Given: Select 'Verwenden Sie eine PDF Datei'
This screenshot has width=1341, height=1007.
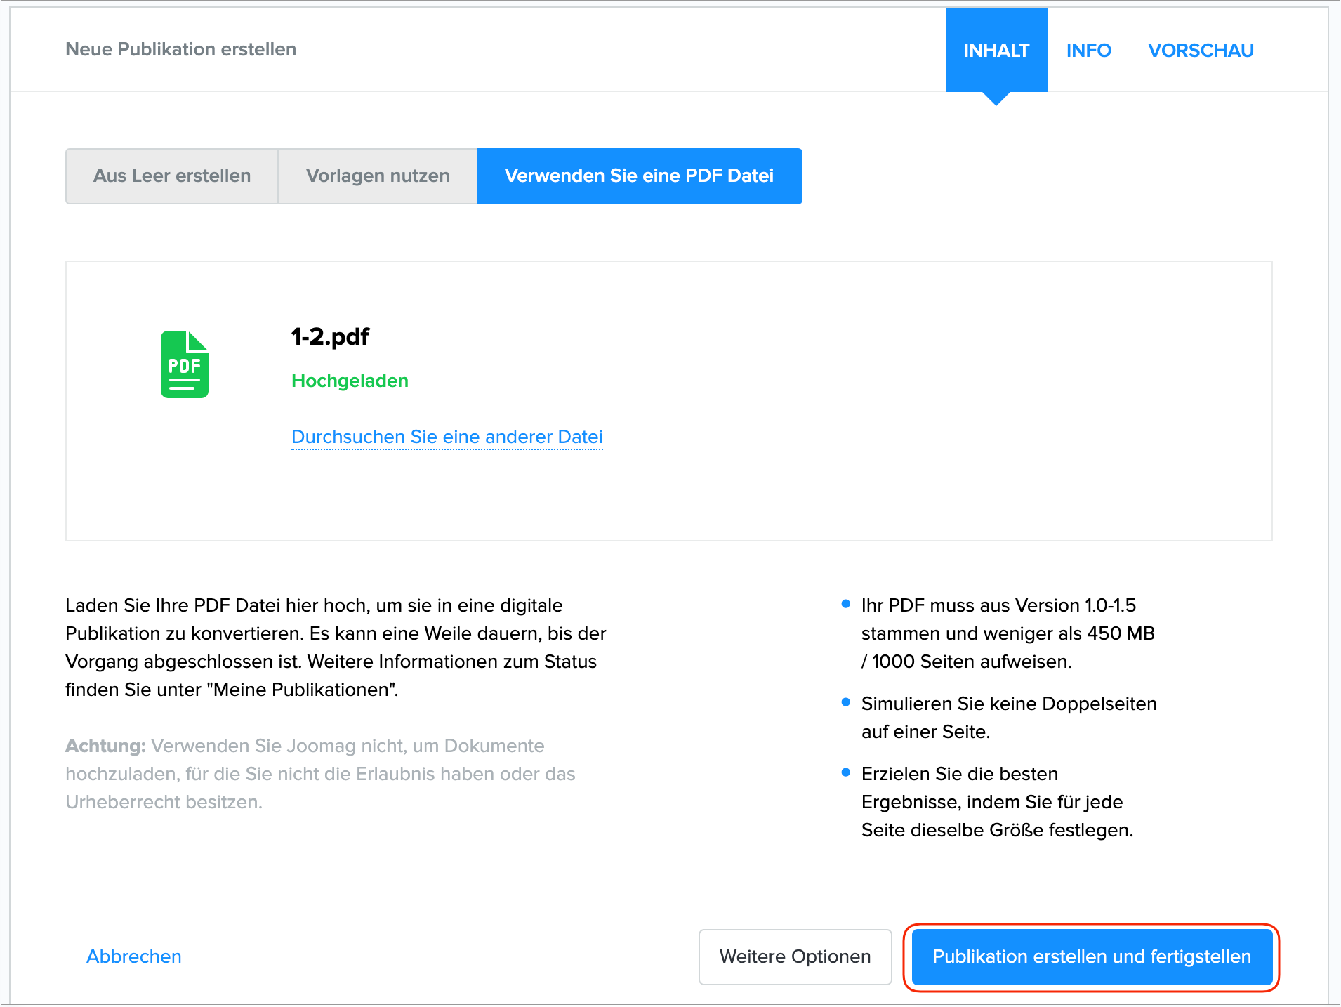Looking at the screenshot, I should click(639, 176).
